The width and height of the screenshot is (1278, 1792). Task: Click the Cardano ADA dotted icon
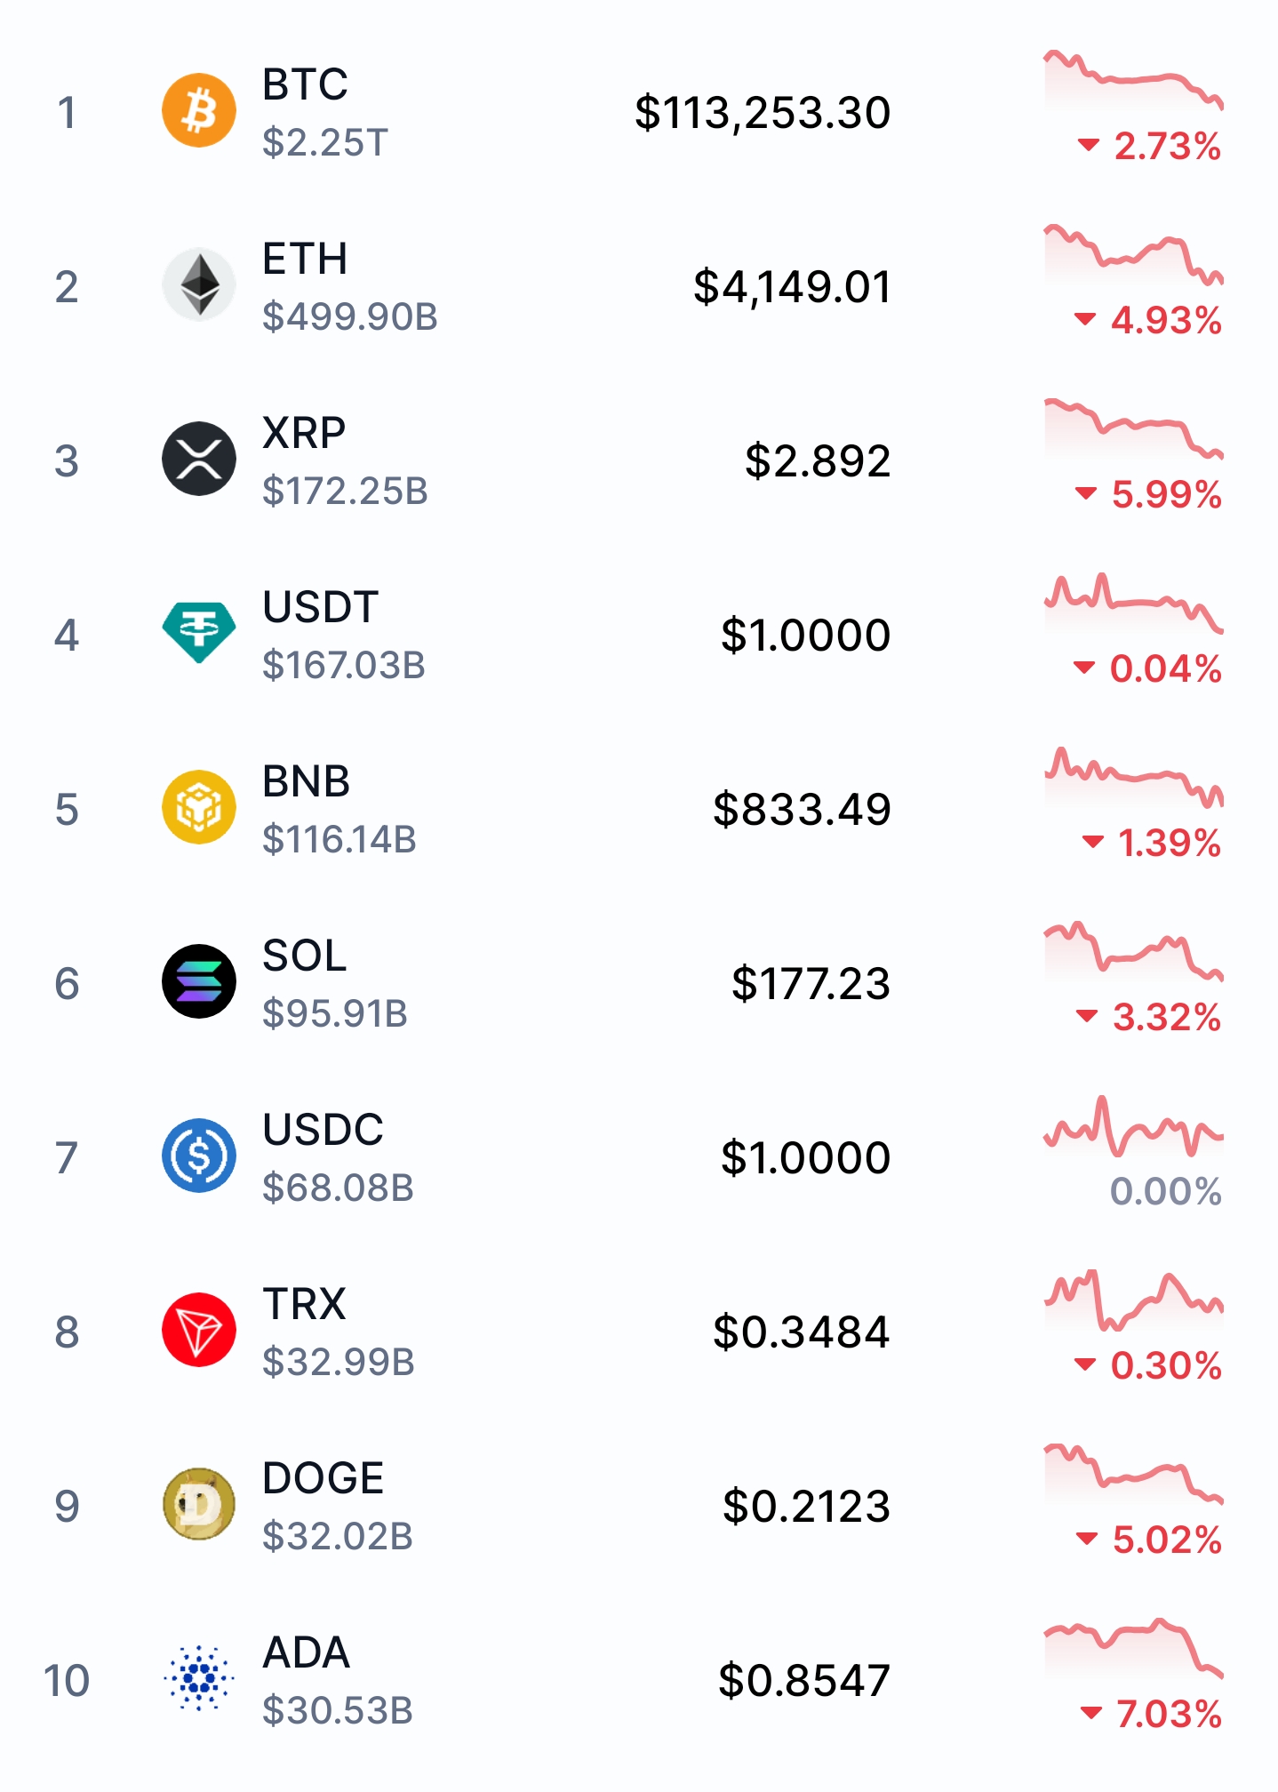pyautogui.click(x=199, y=1678)
